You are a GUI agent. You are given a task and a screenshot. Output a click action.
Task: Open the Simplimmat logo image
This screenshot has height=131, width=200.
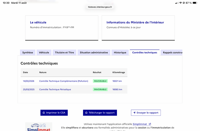(39, 127)
